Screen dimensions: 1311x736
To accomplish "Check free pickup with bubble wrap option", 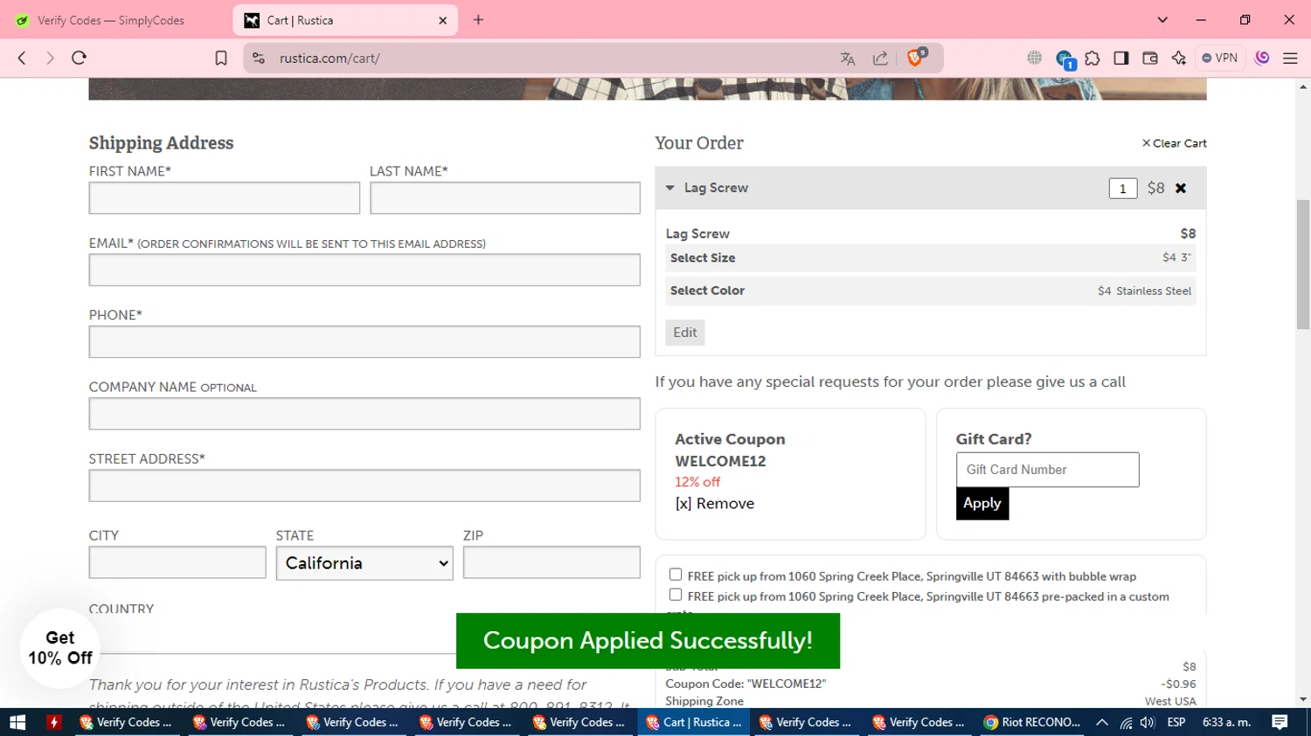I will click(x=676, y=574).
